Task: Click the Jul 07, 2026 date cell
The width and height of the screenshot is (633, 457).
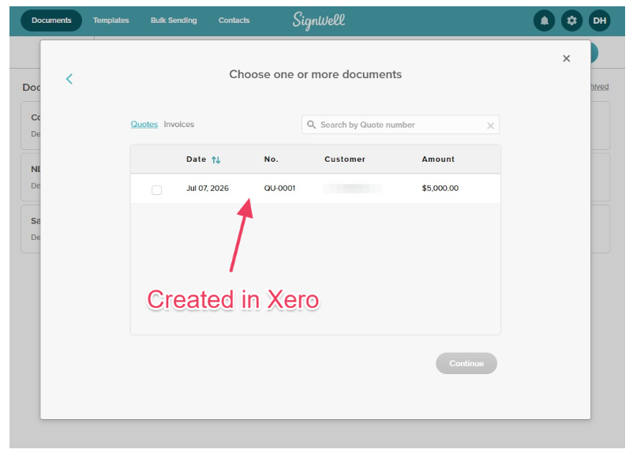Action: [208, 189]
